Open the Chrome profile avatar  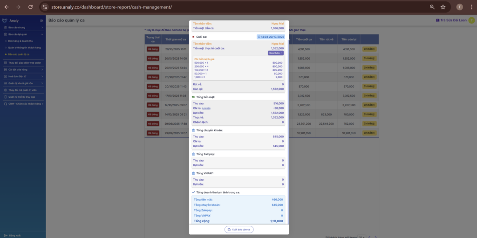pyautogui.click(x=459, y=7)
